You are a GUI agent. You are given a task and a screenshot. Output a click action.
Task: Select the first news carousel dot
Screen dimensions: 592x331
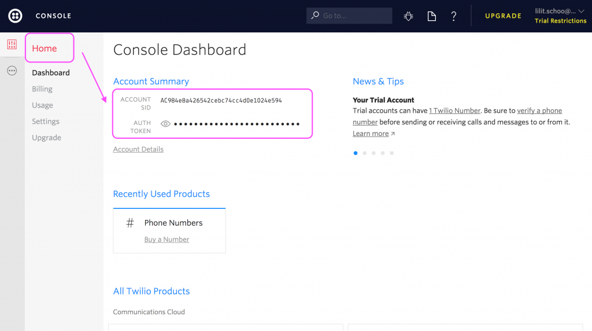click(356, 153)
